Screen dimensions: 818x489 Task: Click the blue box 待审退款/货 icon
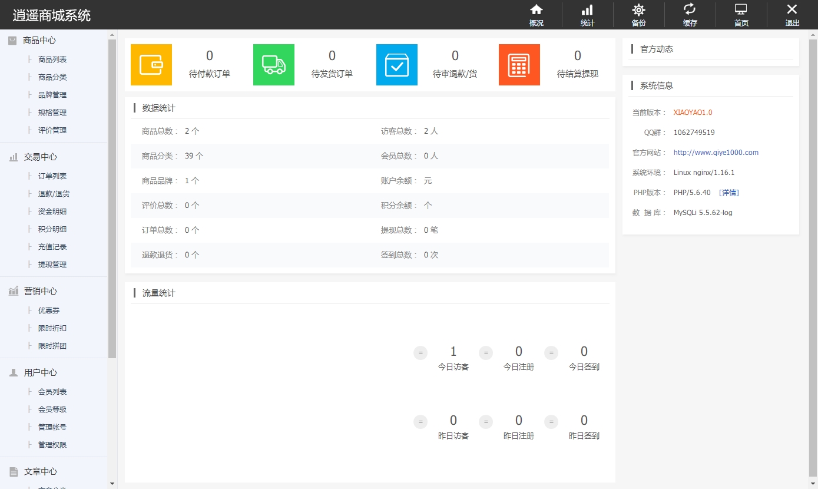397,65
